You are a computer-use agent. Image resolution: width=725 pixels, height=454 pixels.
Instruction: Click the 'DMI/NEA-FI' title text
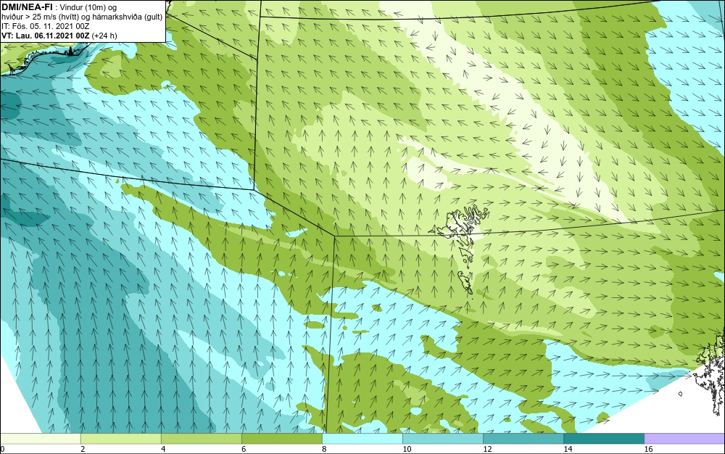pyautogui.click(x=28, y=7)
